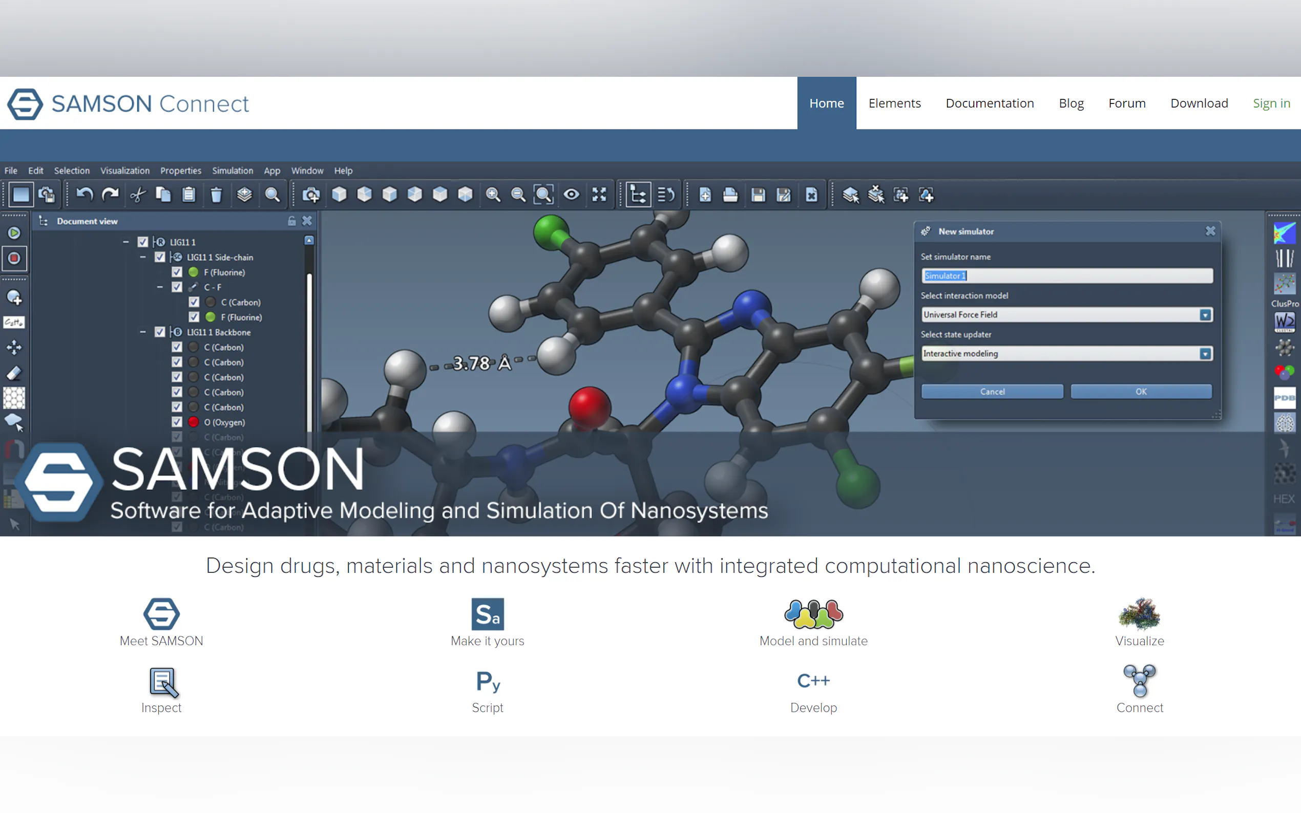Open the Simulation menu
1301x813 pixels.
pyautogui.click(x=233, y=170)
